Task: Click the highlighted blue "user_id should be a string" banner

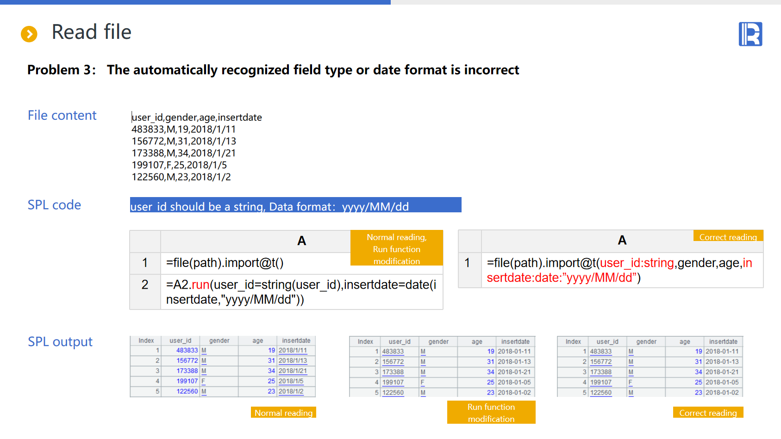Action: (295, 205)
